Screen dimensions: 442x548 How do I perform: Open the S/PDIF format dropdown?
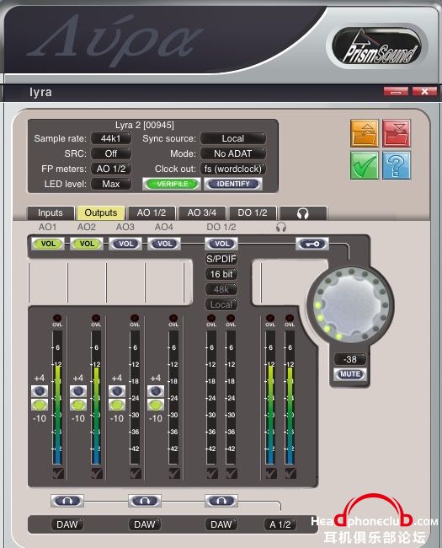221,259
